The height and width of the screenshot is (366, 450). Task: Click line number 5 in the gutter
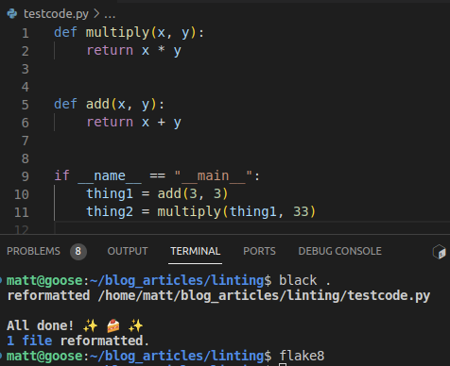click(26, 105)
